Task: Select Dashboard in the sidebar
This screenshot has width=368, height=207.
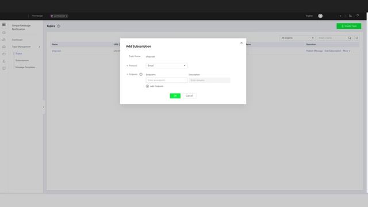Action: coord(17,40)
